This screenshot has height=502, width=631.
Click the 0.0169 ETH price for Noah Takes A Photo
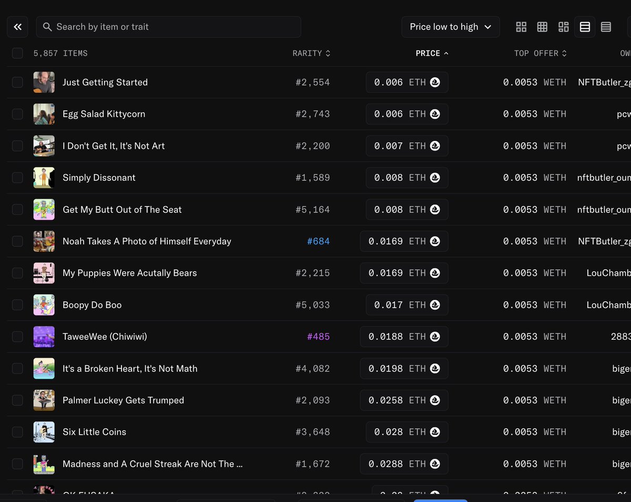pyautogui.click(x=404, y=241)
